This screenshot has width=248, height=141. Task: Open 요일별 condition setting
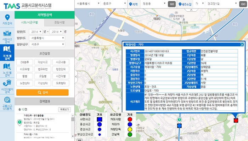tap(43, 76)
